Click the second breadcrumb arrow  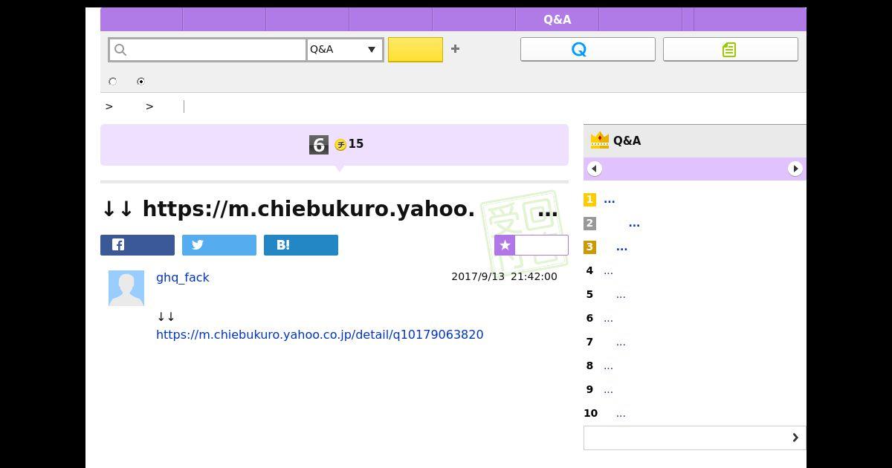[149, 106]
